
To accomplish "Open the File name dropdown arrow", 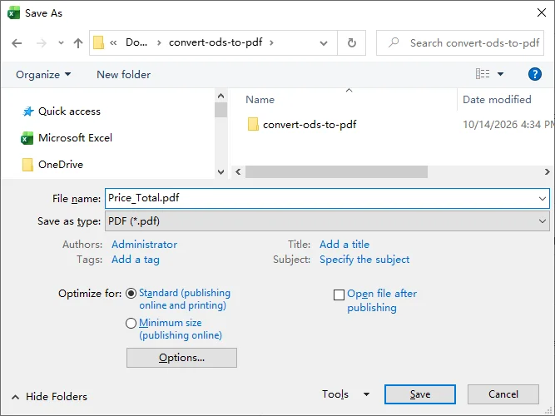I will click(x=543, y=199).
